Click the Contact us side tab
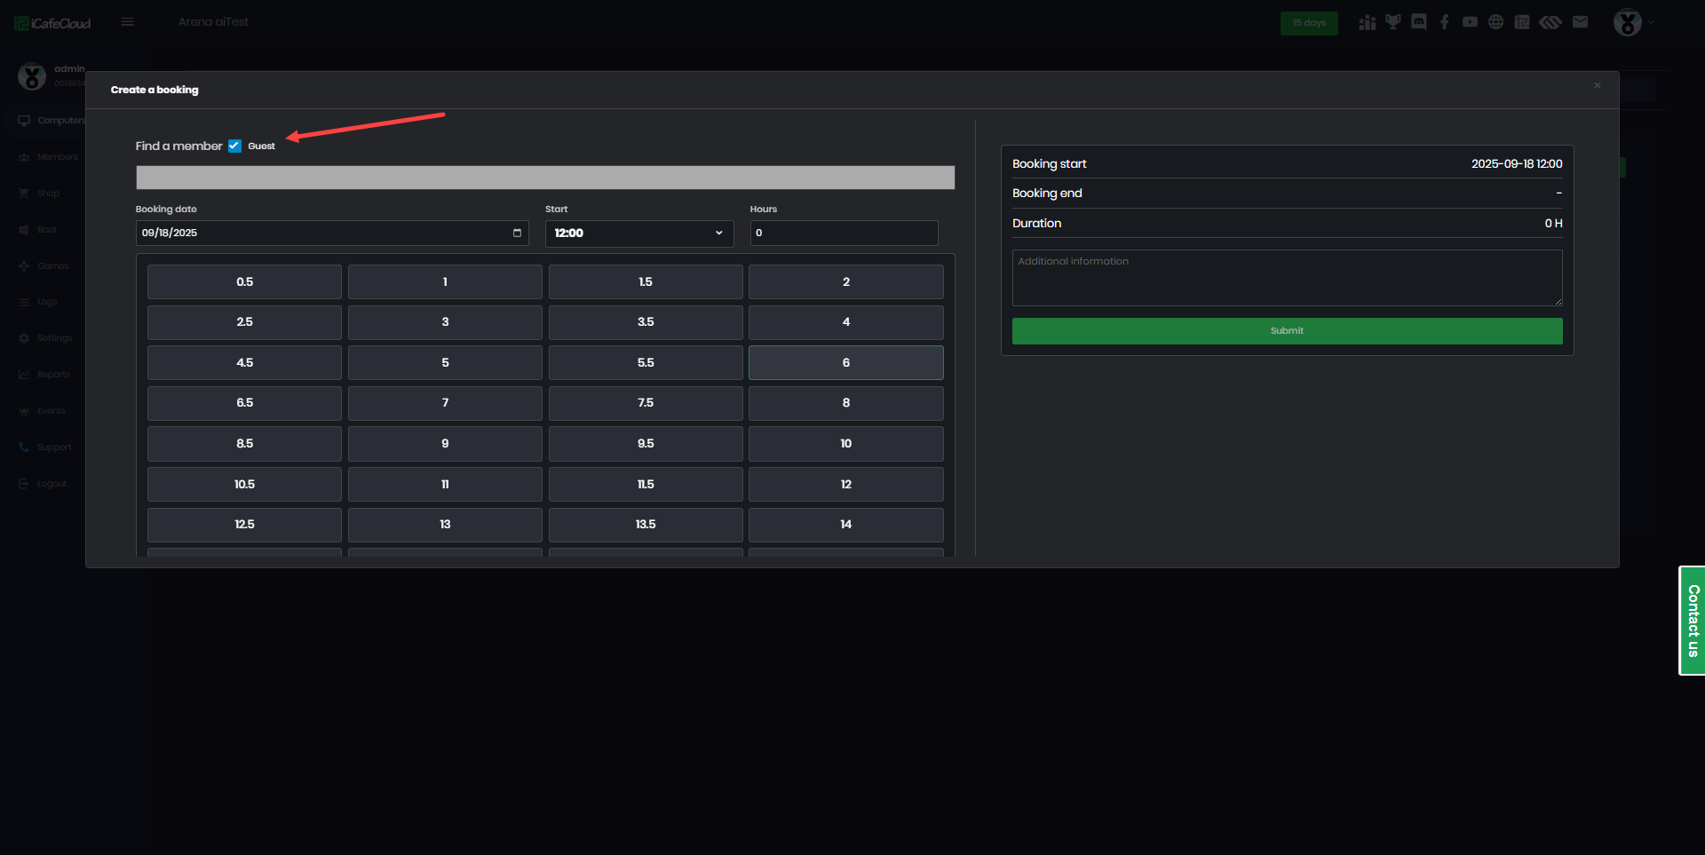The image size is (1705, 855). tap(1693, 621)
